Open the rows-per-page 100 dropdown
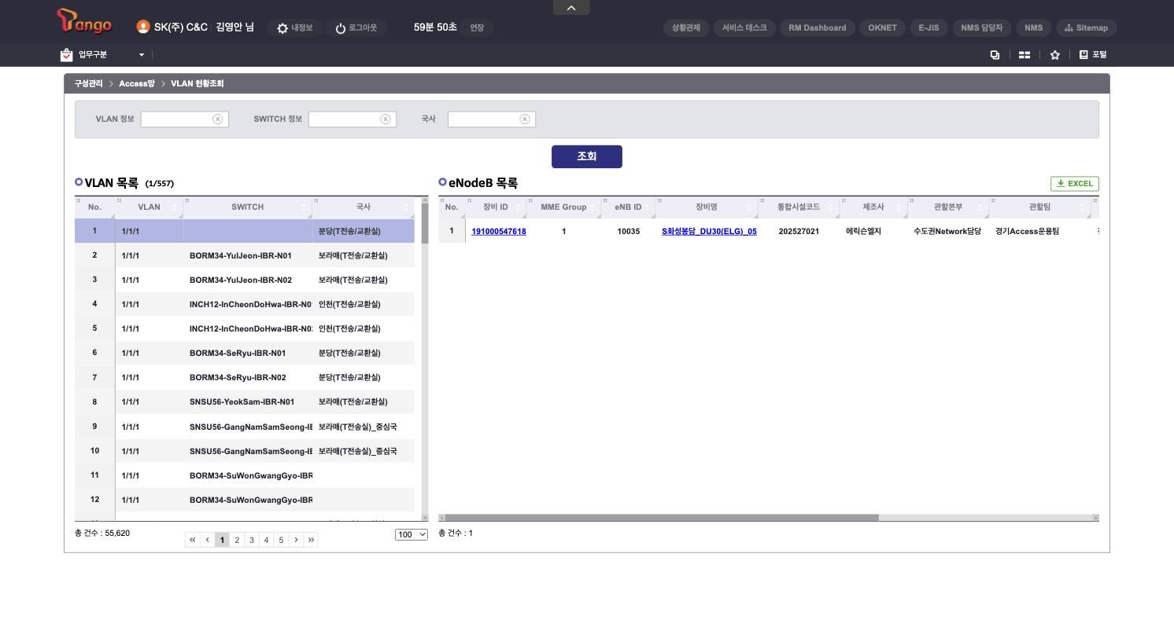 (x=412, y=535)
